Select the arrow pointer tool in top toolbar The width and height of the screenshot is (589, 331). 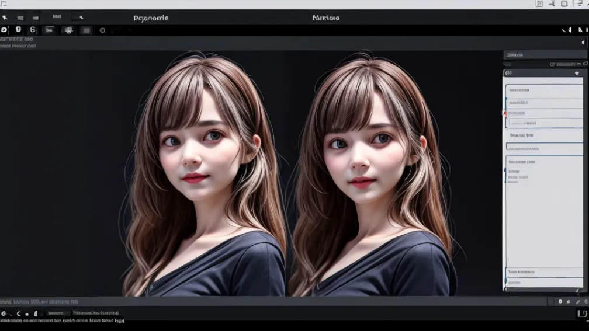tap(5, 18)
